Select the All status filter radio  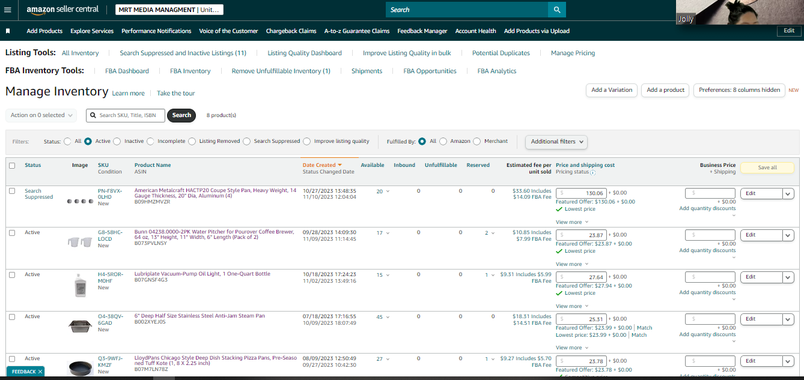tap(67, 142)
